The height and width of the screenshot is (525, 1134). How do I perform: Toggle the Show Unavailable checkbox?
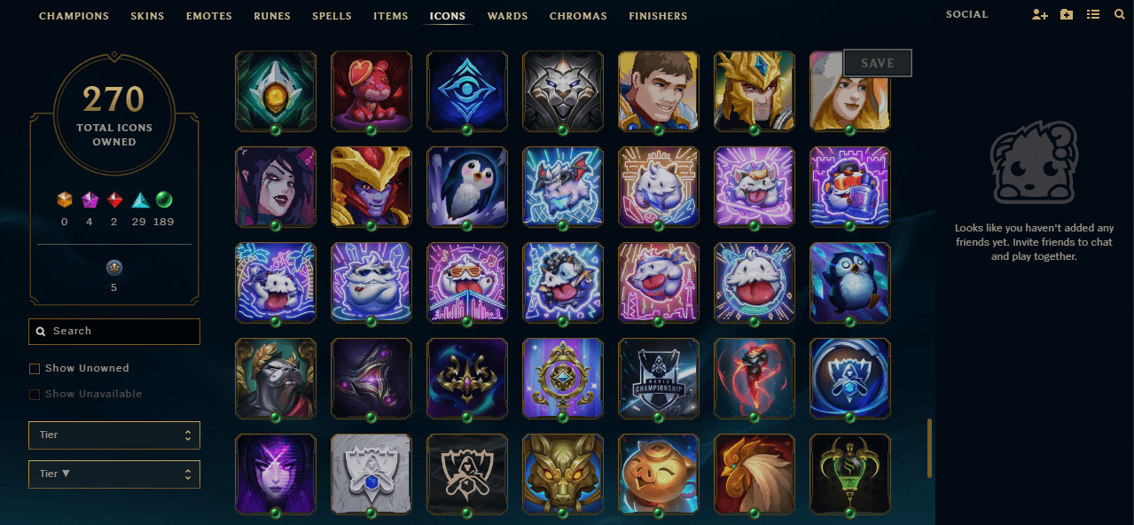tap(35, 394)
